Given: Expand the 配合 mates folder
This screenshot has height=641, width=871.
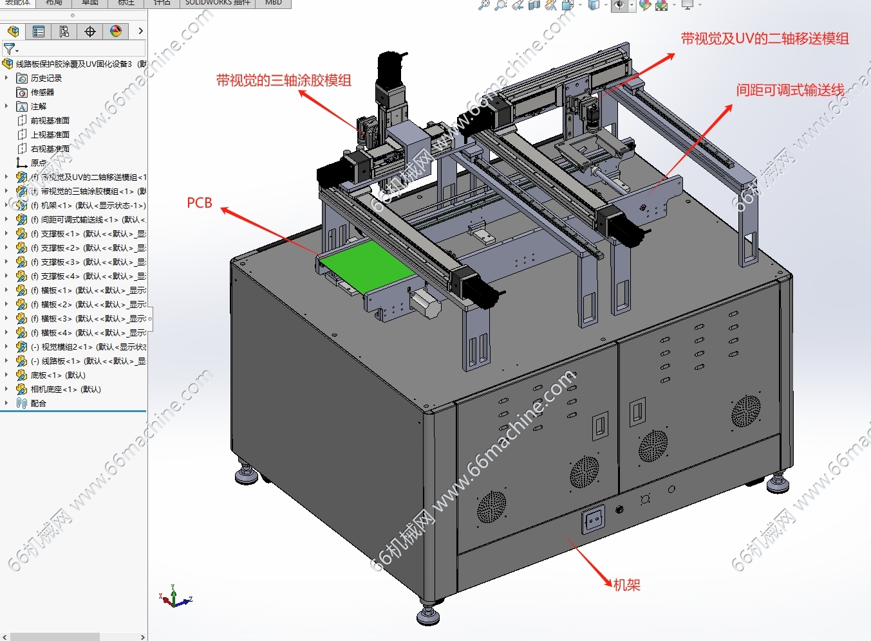Looking at the screenshot, I should coord(6,404).
